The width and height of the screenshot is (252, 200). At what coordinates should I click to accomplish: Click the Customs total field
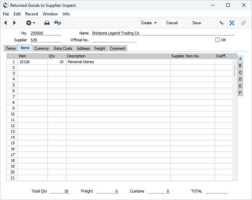click(159, 191)
